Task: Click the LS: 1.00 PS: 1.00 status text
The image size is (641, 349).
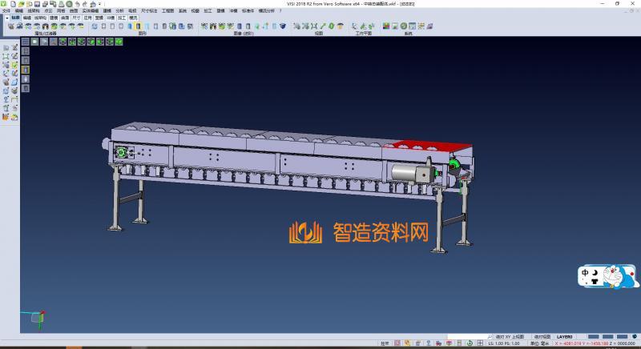Action: (x=504, y=343)
